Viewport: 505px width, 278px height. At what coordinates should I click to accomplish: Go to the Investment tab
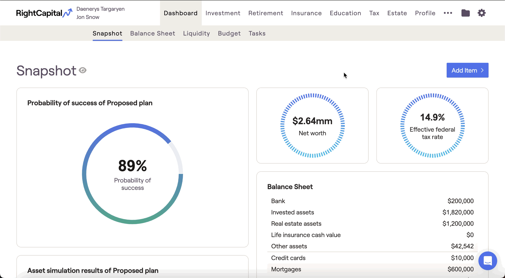[223, 13]
